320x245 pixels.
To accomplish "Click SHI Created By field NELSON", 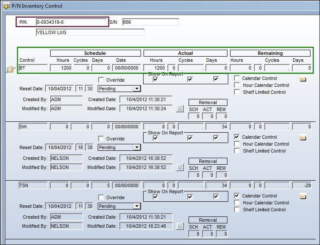I will [x=66, y=158].
